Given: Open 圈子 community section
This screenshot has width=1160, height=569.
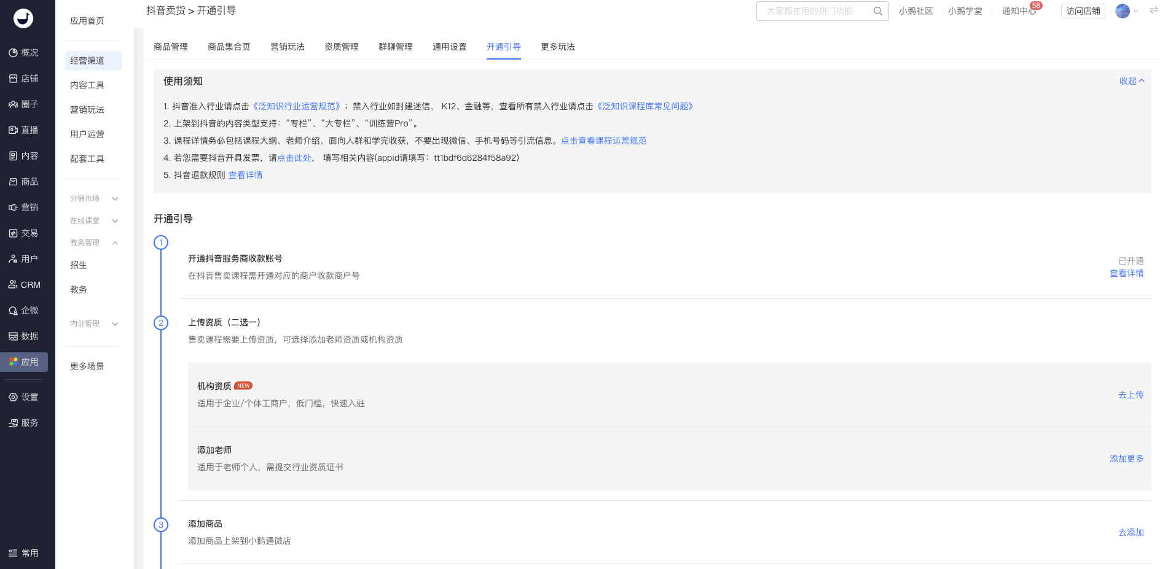Looking at the screenshot, I should tap(24, 104).
